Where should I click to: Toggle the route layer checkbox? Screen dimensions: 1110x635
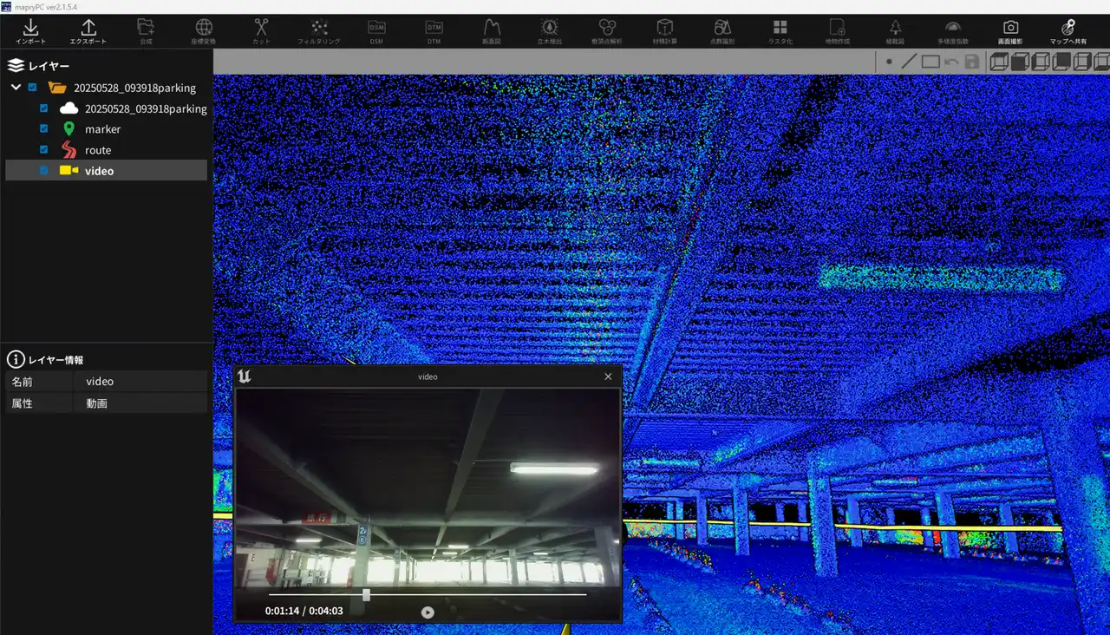tap(44, 150)
